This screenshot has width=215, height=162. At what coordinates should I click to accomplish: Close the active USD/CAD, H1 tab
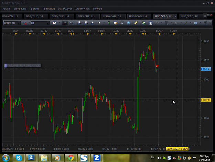point(175,16)
